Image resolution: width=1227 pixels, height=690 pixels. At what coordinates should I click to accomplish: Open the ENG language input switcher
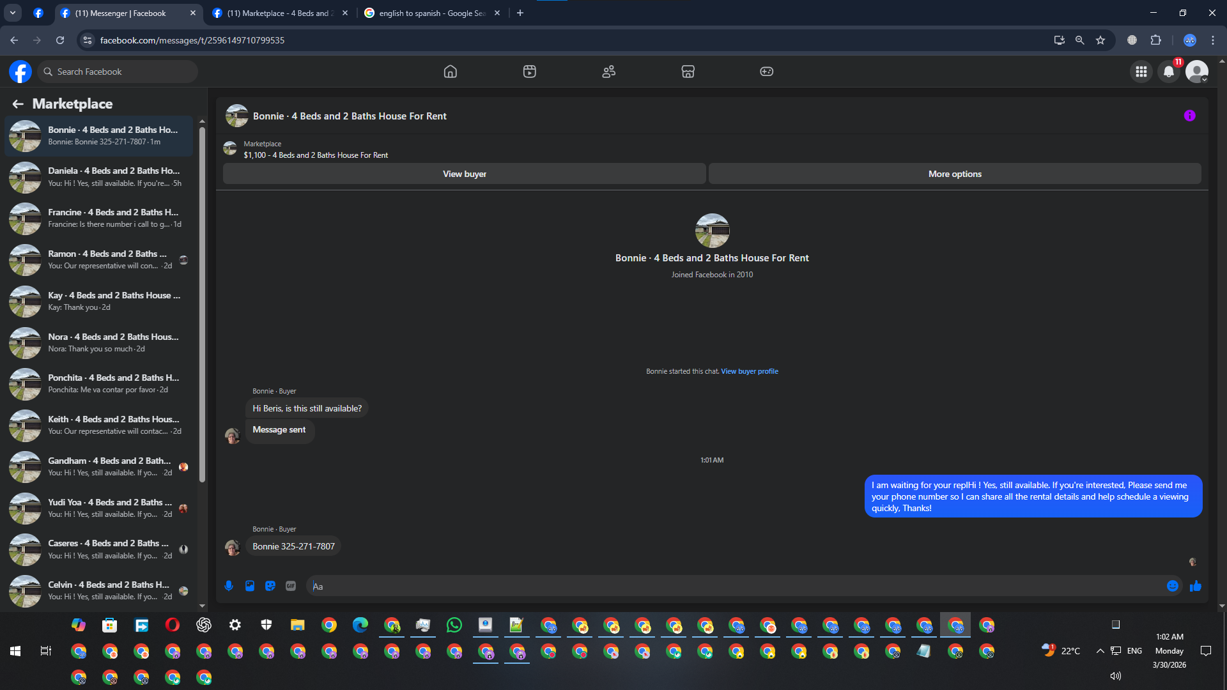[x=1134, y=651]
